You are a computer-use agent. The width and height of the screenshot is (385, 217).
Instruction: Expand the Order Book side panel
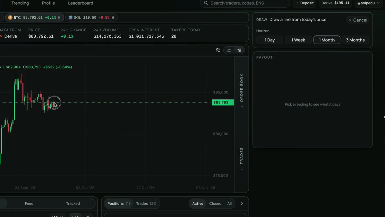coord(242,91)
